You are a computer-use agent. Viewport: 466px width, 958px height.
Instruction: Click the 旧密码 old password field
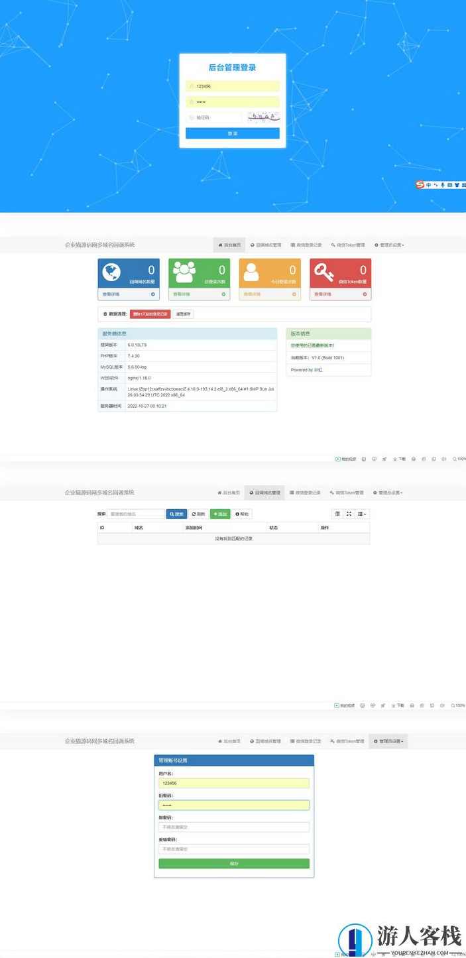234,805
